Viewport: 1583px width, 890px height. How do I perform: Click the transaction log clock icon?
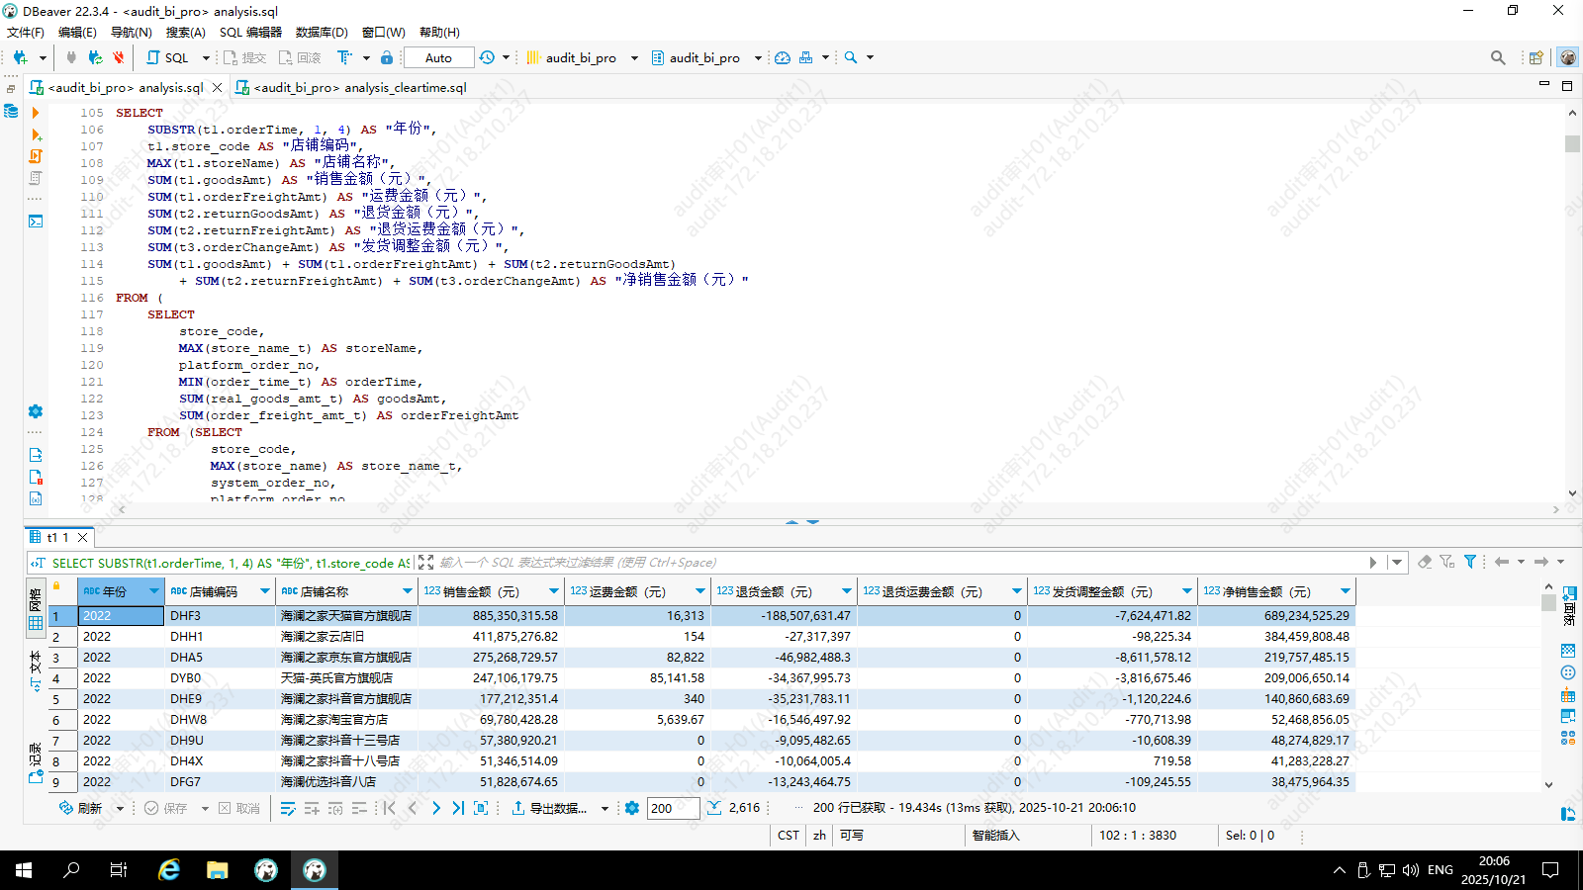[487, 57]
